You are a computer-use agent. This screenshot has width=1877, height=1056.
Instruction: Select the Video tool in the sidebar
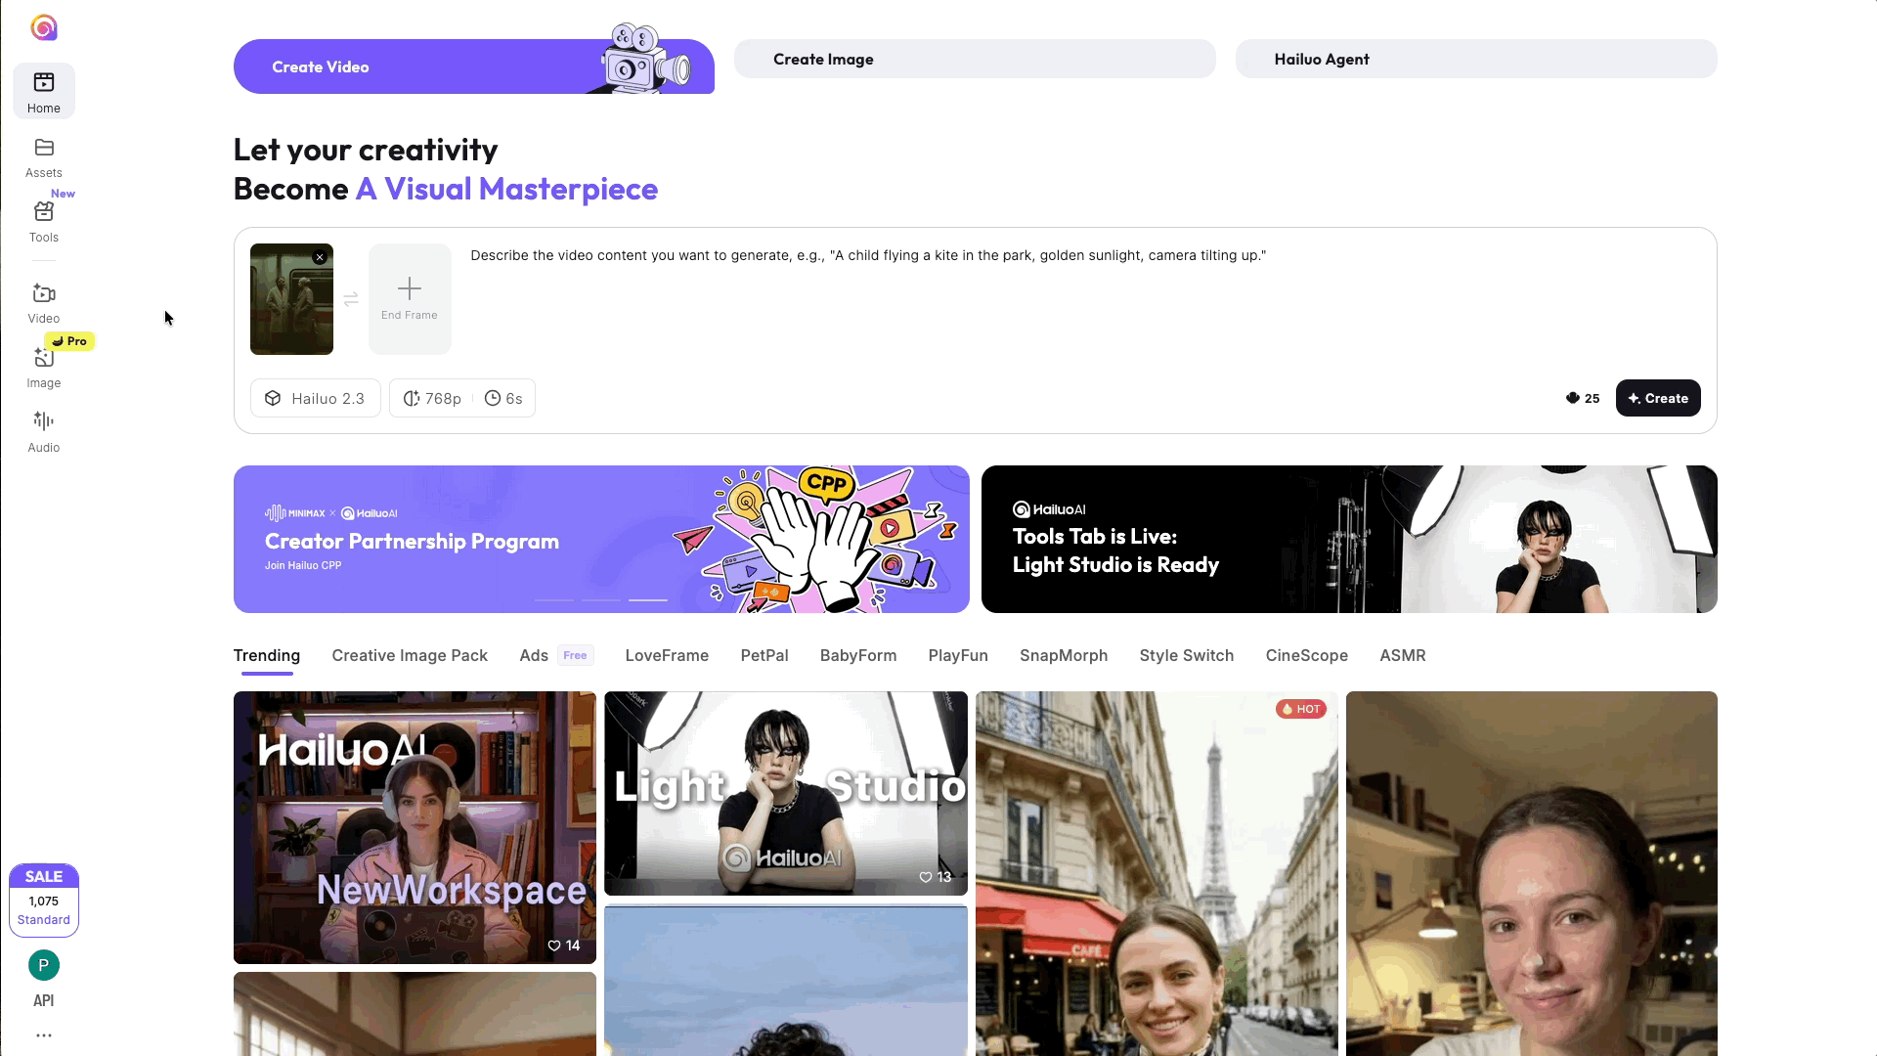click(x=43, y=301)
